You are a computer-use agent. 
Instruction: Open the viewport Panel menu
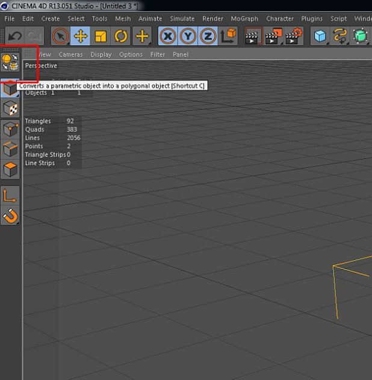point(181,55)
